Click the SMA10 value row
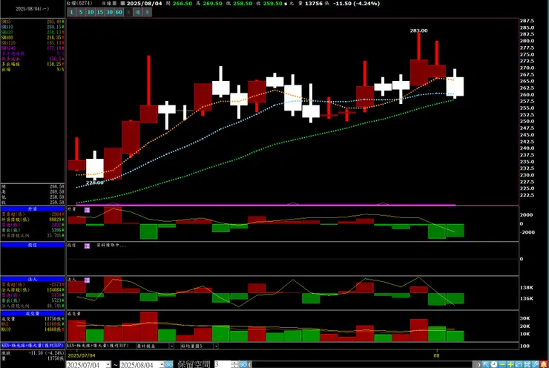 [x=33, y=27]
